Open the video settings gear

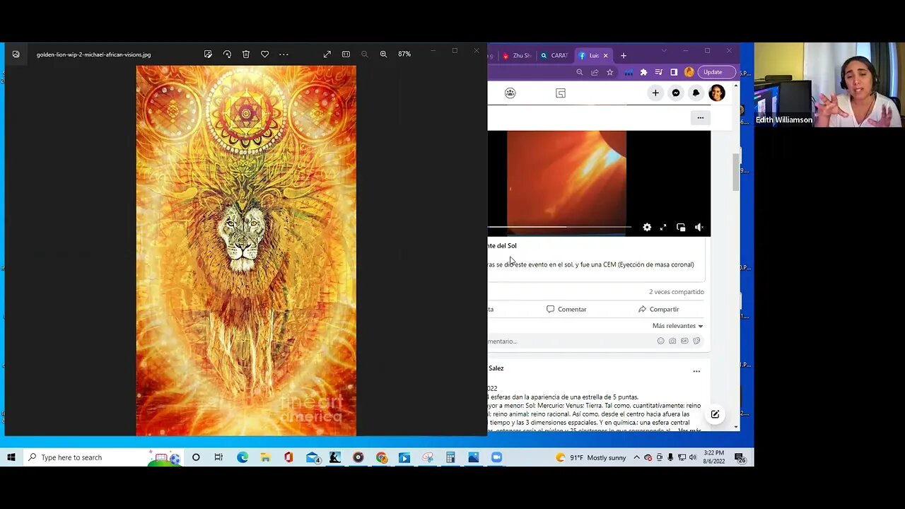tap(647, 227)
